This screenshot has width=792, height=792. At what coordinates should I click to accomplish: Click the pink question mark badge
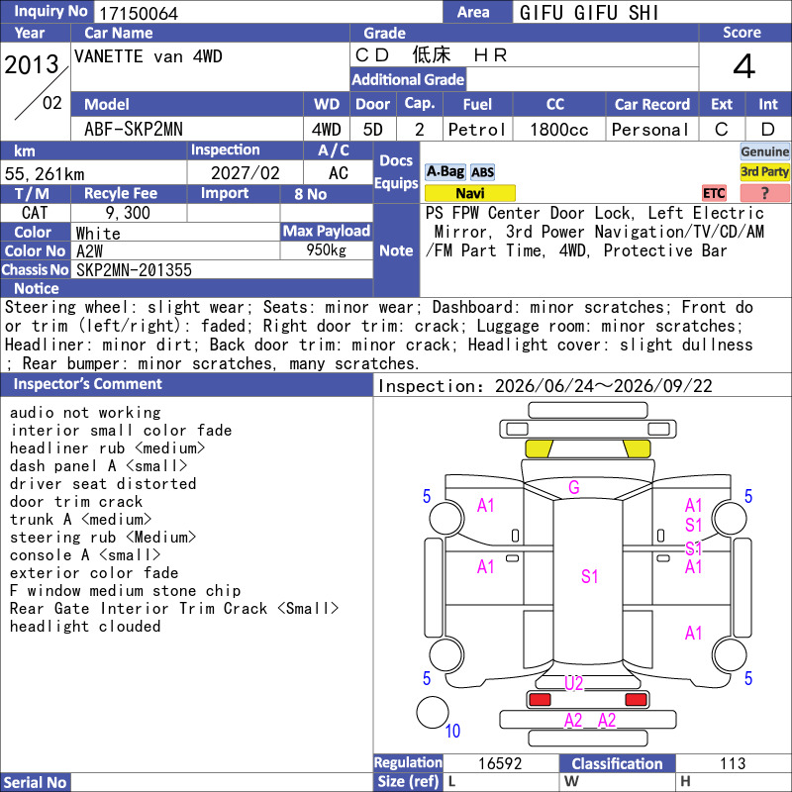(764, 193)
